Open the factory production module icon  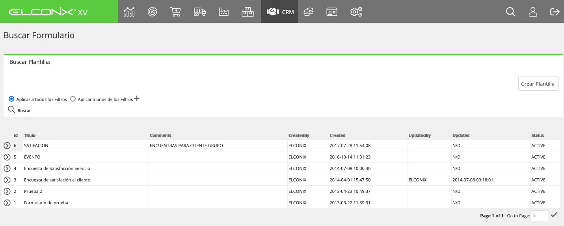pyautogui.click(x=223, y=12)
